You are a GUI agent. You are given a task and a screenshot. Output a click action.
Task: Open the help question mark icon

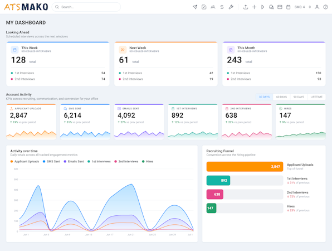325,7
